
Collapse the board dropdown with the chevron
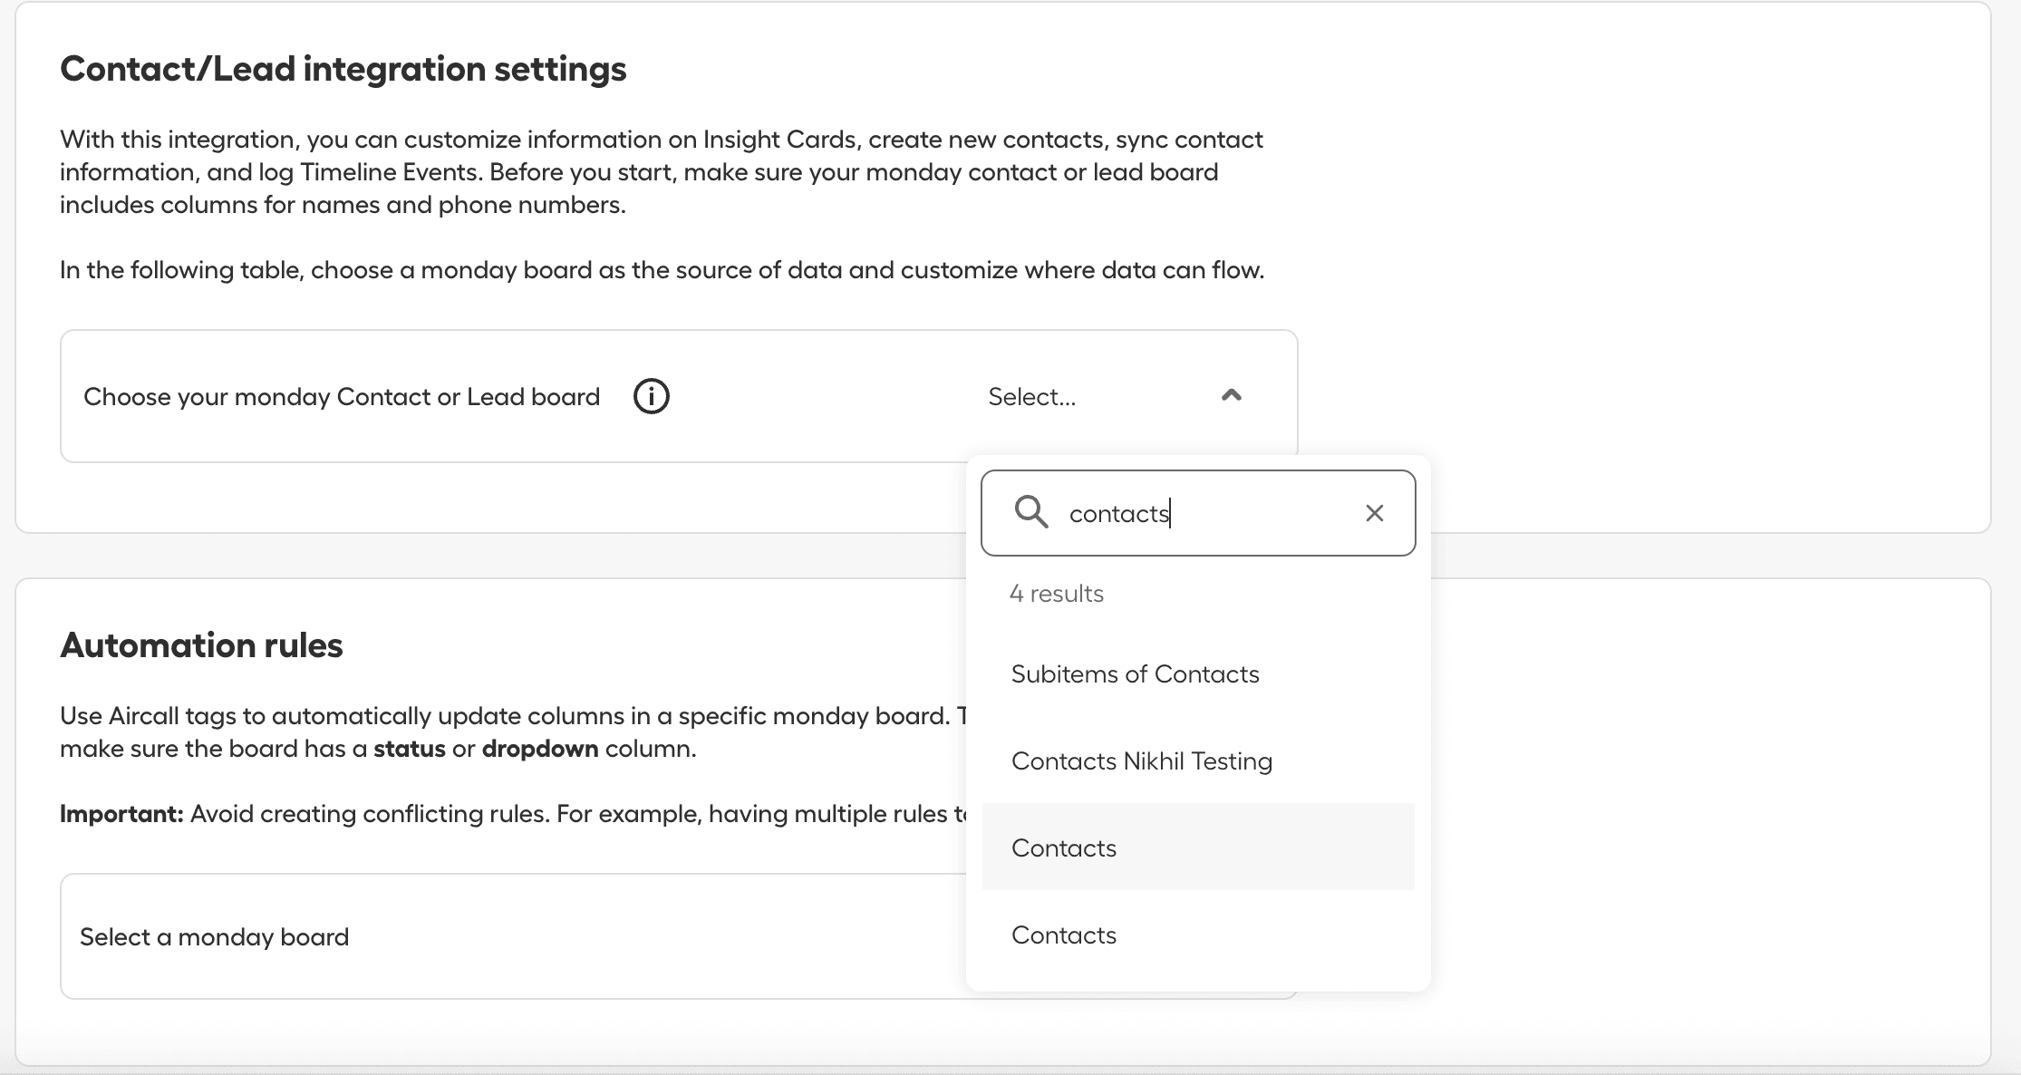(x=1231, y=395)
